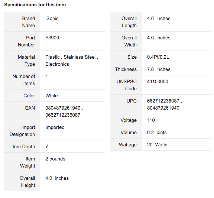Click the Wattage value 20 Watts
This screenshot has height=198, width=214.
point(157,145)
